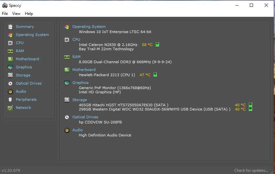Click the Graphics monitor icon in sidebar

(x=10, y=67)
